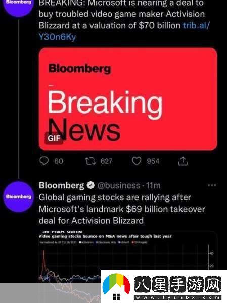View the 627 retweets count
This screenshot has width=227, height=303.
click(107, 161)
